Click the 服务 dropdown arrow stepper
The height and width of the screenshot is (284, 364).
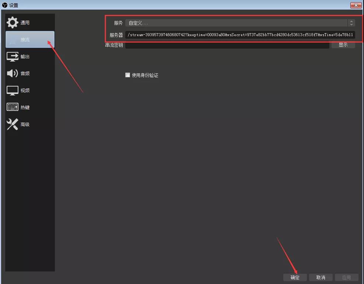tap(351, 23)
